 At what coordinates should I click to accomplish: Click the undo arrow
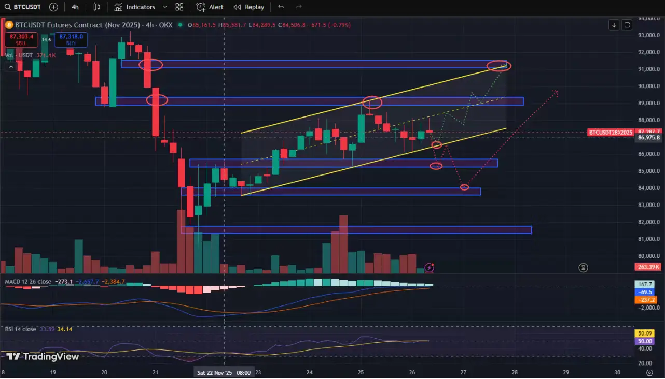(x=281, y=7)
